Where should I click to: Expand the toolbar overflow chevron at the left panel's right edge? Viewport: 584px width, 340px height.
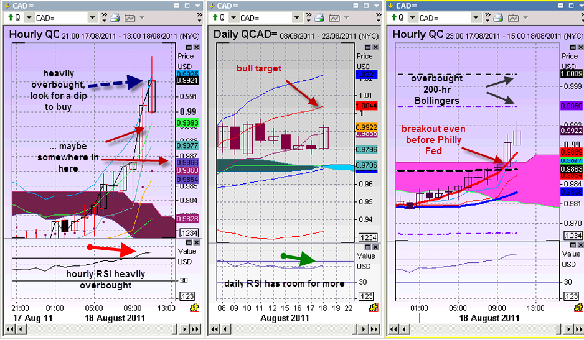tap(198, 18)
